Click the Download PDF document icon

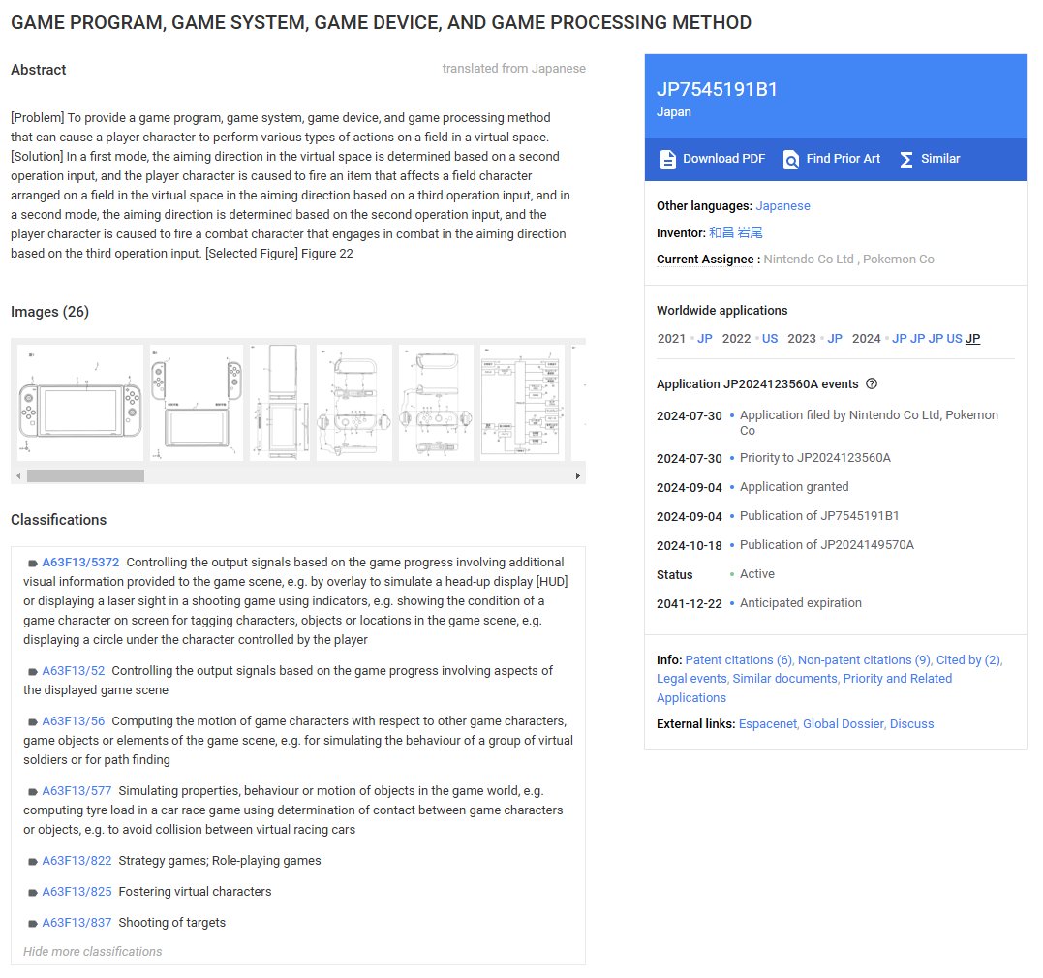pyautogui.click(x=667, y=160)
